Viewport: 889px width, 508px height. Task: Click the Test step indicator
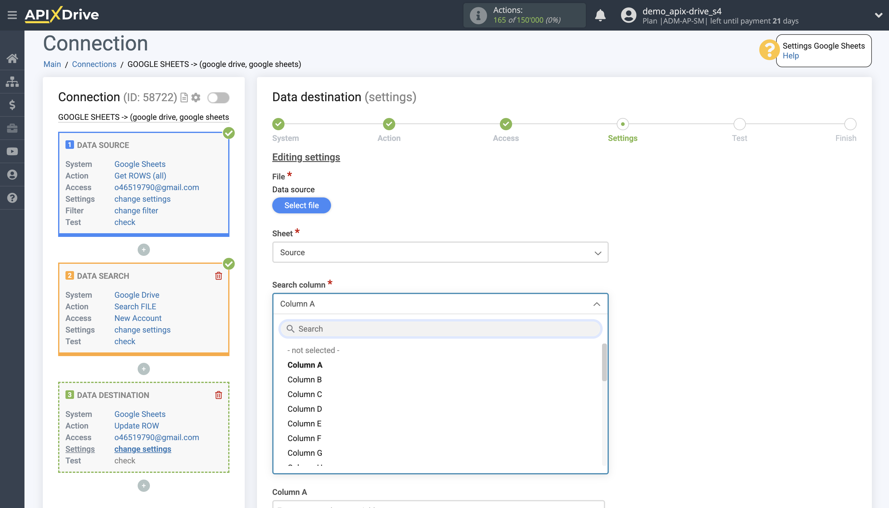click(x=739, y=124)
